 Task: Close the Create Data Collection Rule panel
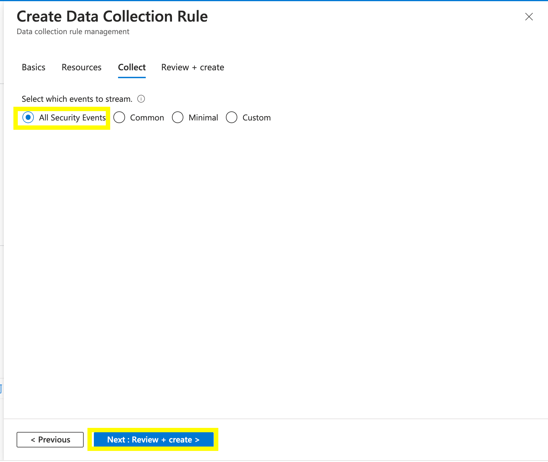pyautogui.click(x=529, y=17)
